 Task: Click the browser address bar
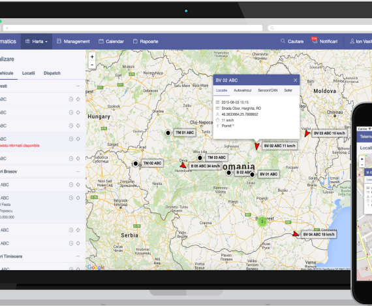[133, 28]
